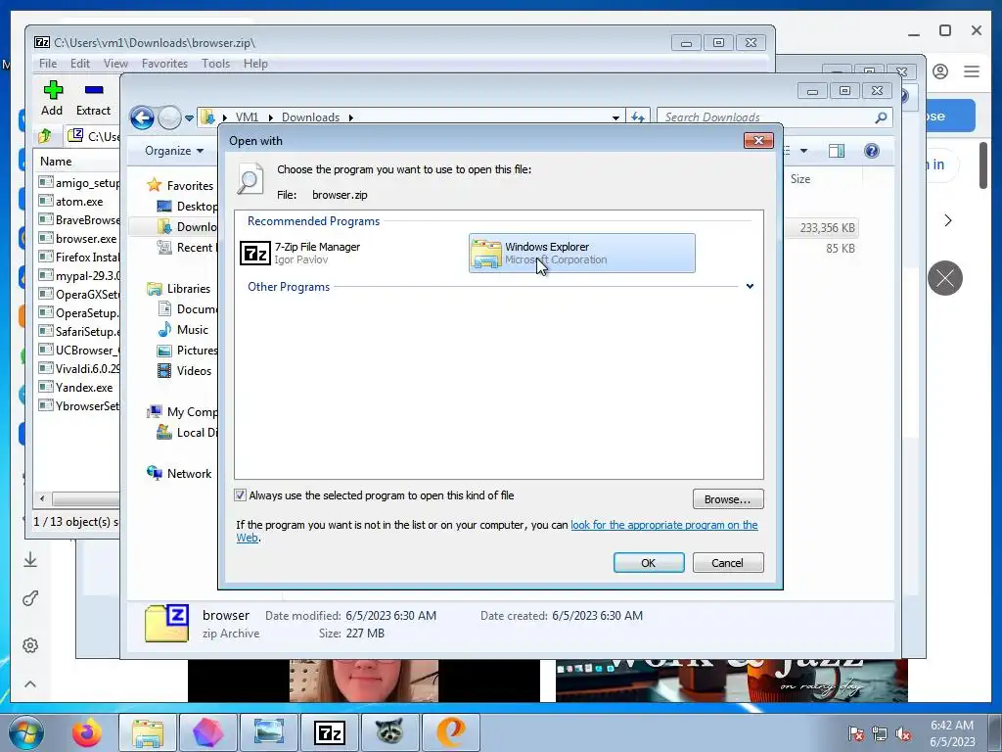Go up one folder in 7-Zip
Image resolution: width=1002 pixels, height=752 pixels.
click(x=45, y=135)
